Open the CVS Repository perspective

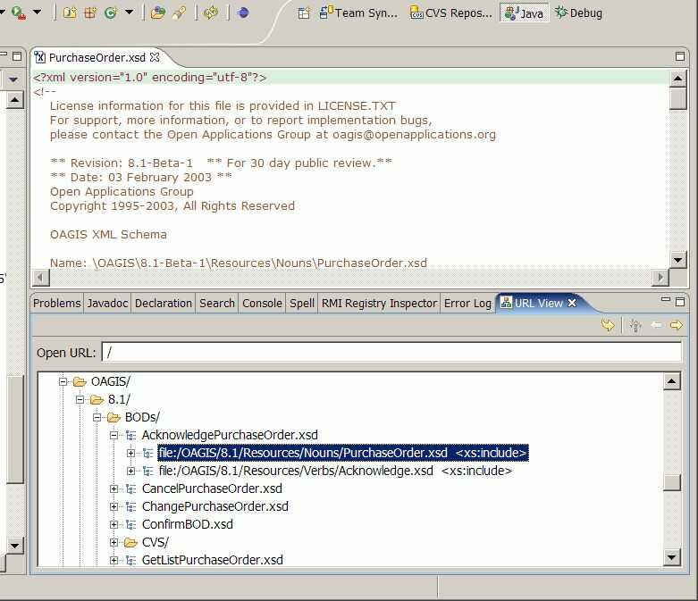[x=451, y=13]
